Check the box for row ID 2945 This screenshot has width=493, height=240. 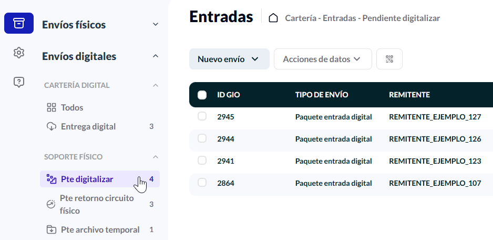point(202,116)
